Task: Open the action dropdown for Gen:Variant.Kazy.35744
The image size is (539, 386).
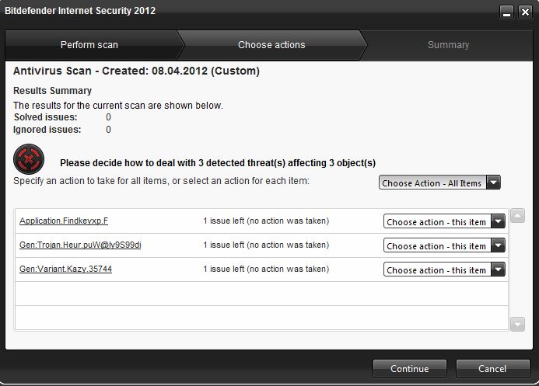Action: 444,270
